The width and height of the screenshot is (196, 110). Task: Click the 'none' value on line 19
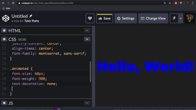pyautogui.click(x=51, y=84)
